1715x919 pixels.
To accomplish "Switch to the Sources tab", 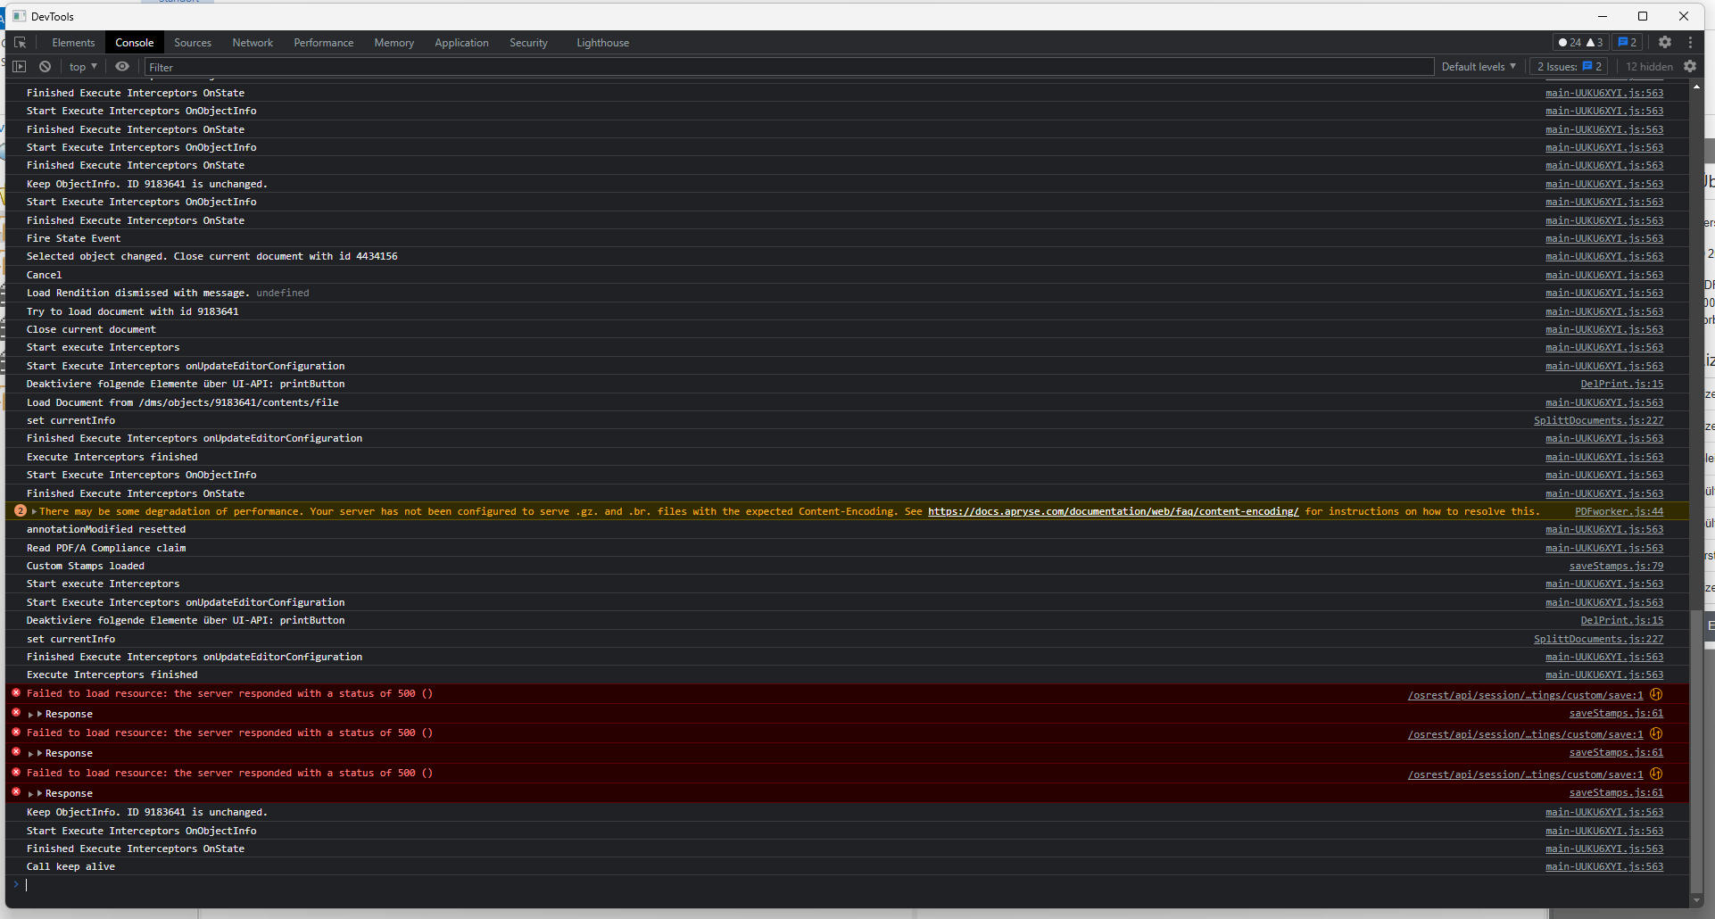I will coord(193,43).
